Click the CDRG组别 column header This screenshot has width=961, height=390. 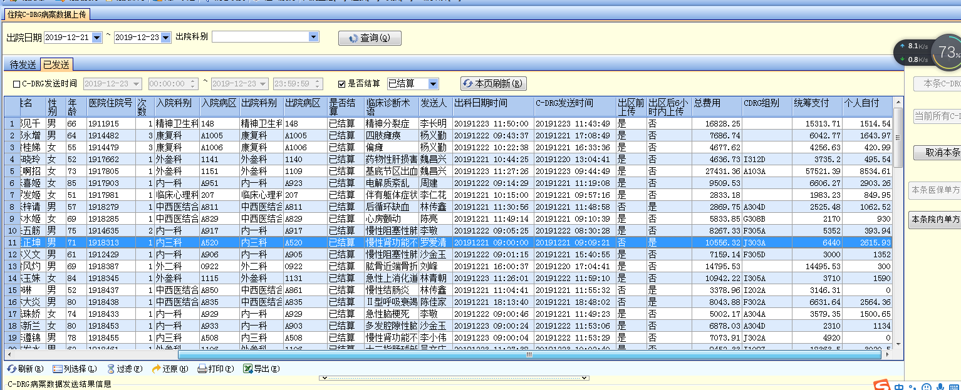(x=767, y=106)
